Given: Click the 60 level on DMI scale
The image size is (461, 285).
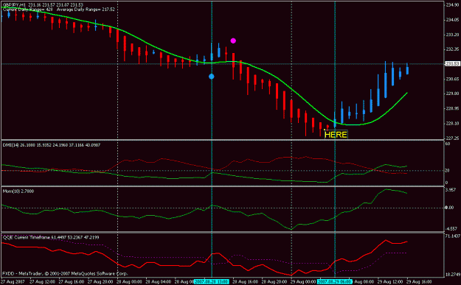Looking at the screenshot, I should coord(448,144).
